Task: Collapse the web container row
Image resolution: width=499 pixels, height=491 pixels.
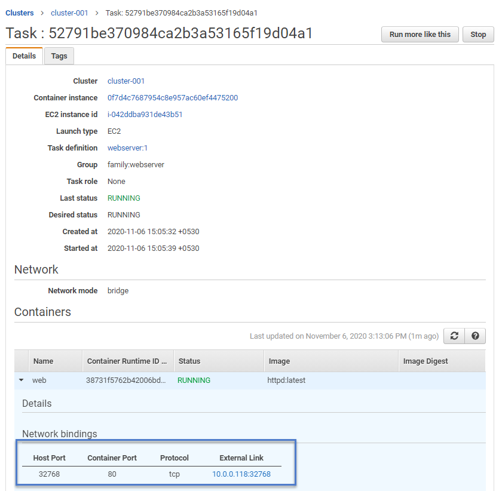Action: coord(22,380)
